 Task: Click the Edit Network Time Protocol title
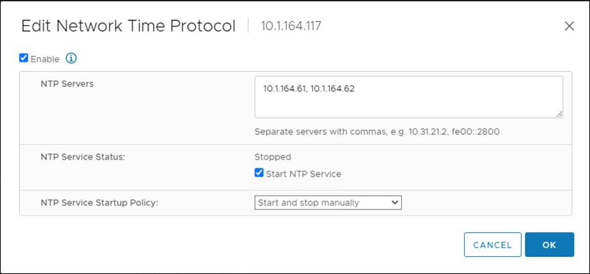[x=129, y=26]
